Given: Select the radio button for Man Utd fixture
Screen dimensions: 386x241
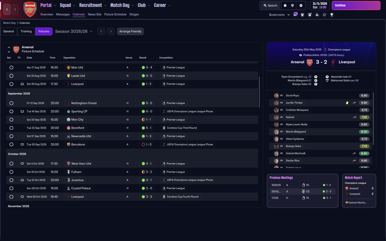Looking at the screenshot, I should point(11,67).
